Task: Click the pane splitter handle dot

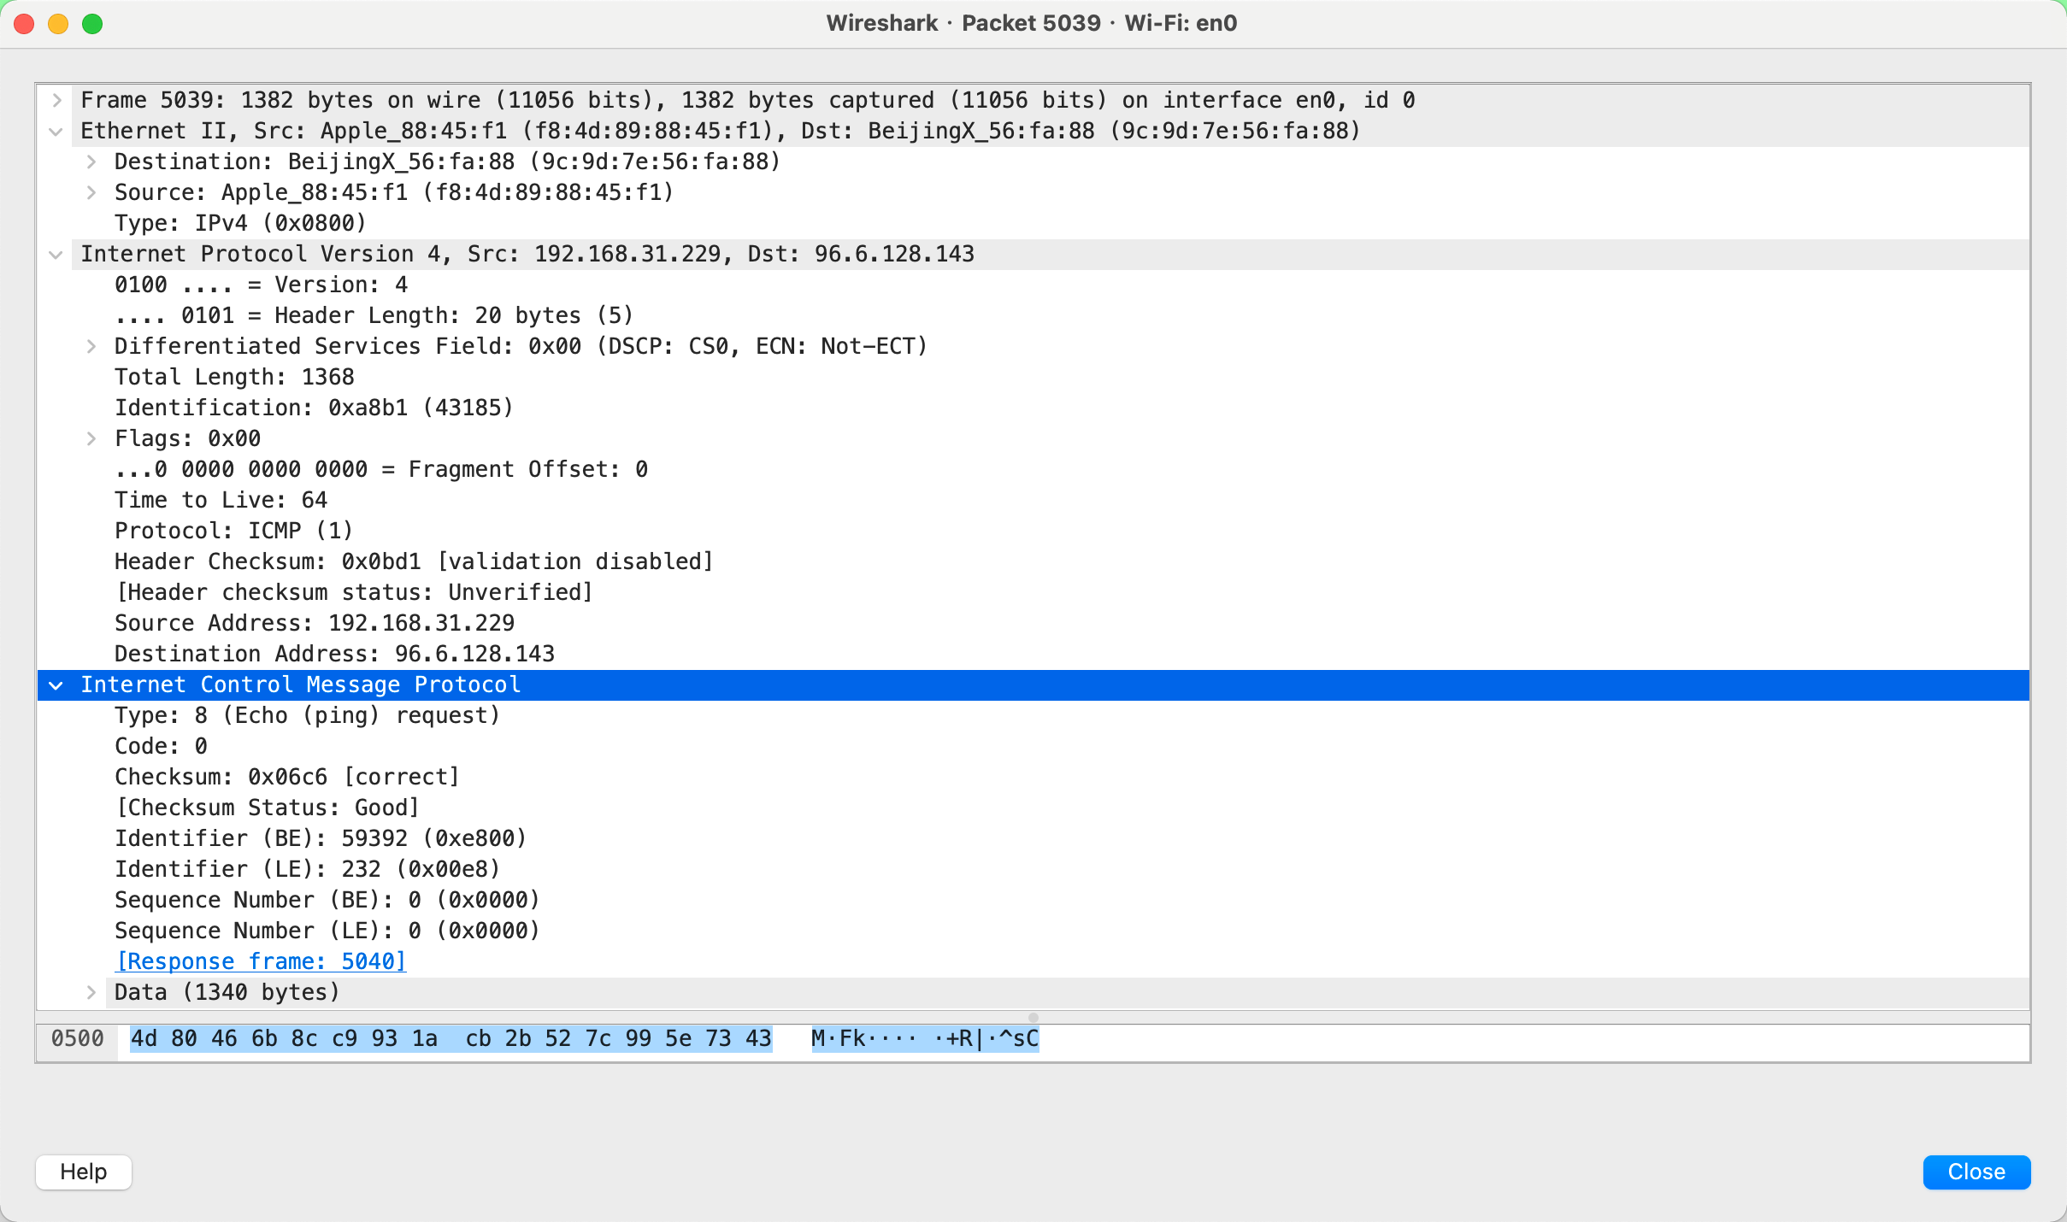Action: point(1033,1018)
